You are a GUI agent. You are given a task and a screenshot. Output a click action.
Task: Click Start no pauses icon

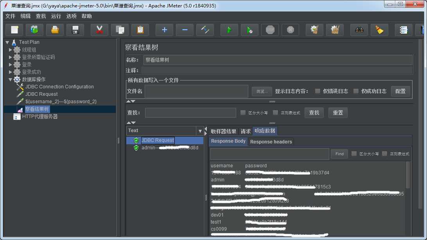[249, 30]
